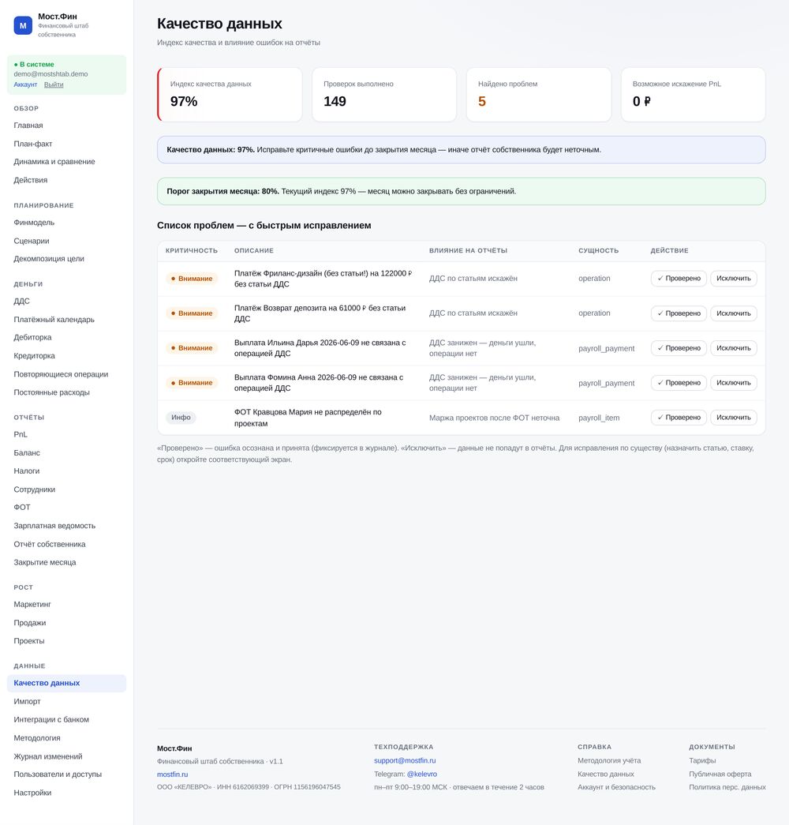Open footer Качество данных link
Viewport: 789px width, 825px height.
coord(605,774)
